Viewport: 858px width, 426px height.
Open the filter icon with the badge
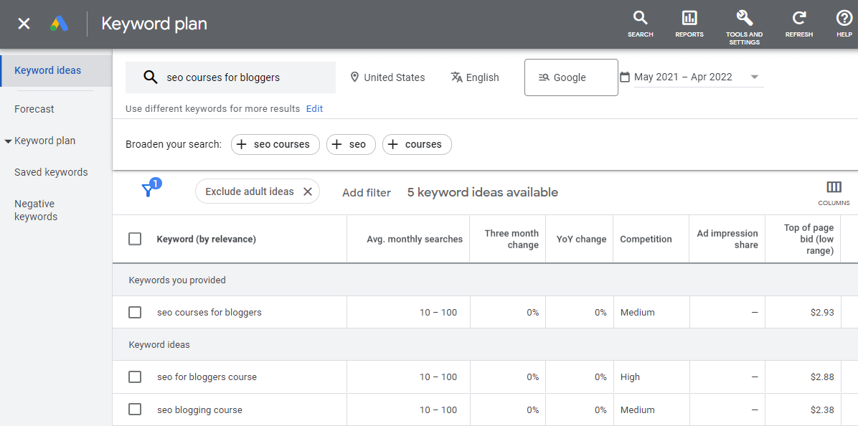(149, 191)
